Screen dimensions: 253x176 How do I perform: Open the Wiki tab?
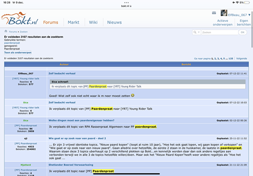93,22
